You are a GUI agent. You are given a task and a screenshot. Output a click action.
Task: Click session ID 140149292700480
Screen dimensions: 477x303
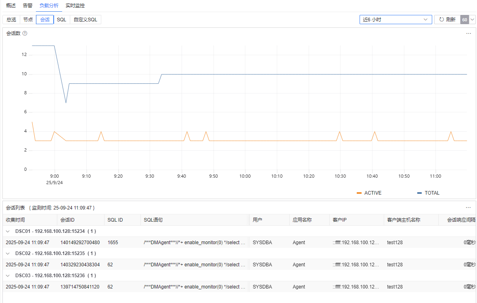click(x=80, y=243)
